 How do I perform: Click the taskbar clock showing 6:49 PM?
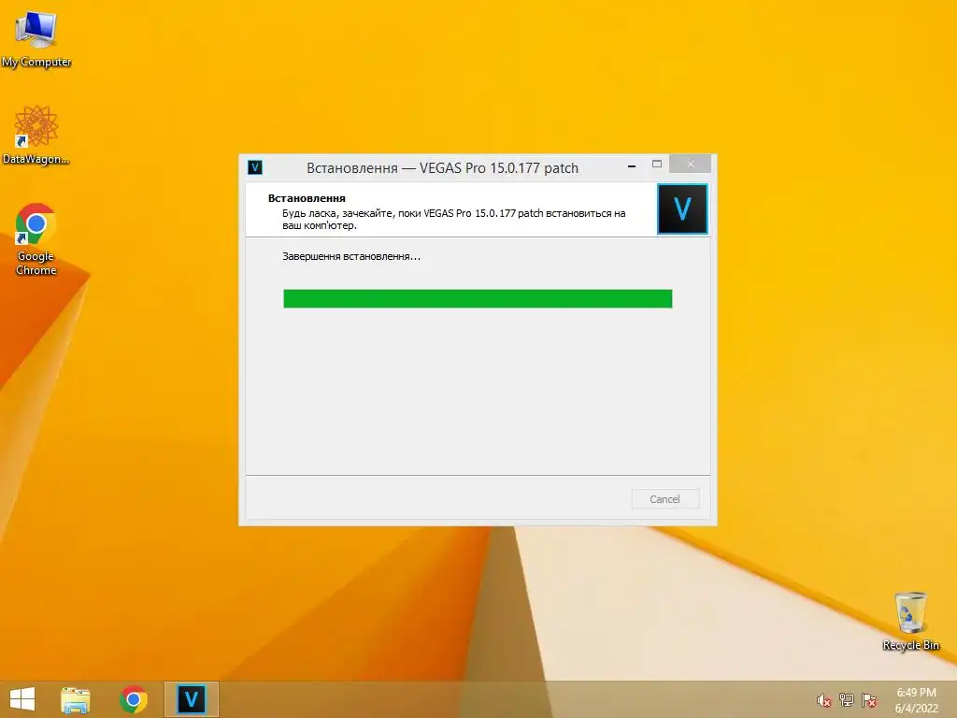click(916, 700)
